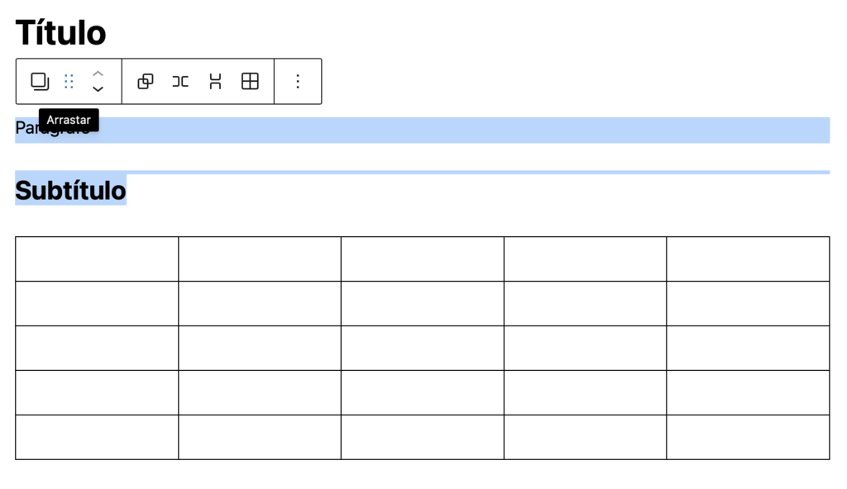
Task: Group the selected blocks
Action: click(146, 81)
